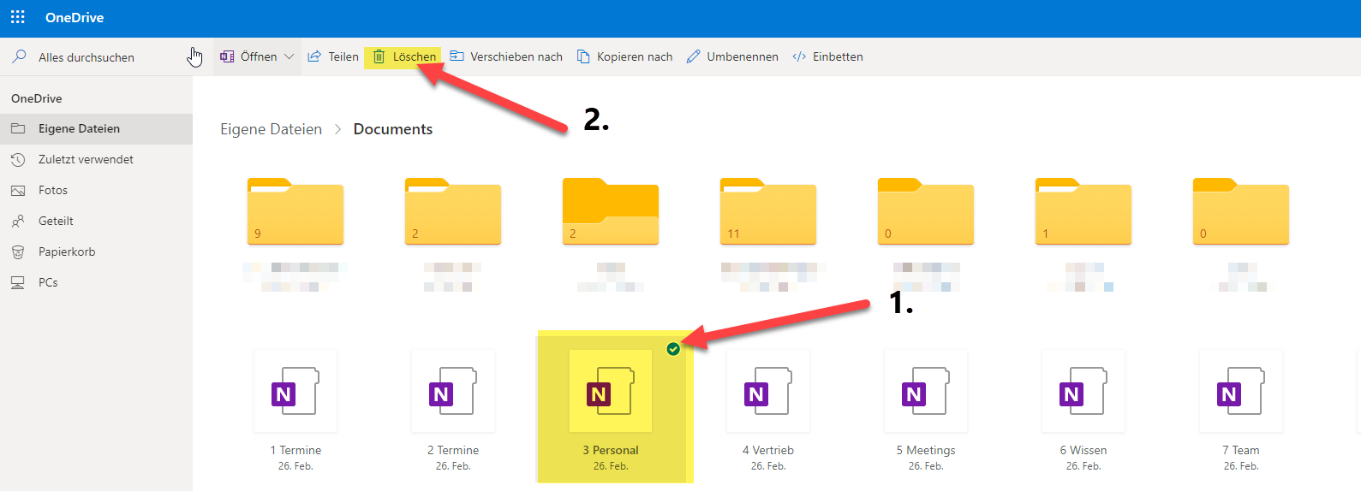Click the 1 Termine file name
The width and height of the screenshot is (1361, 491).
pos(295,451)
